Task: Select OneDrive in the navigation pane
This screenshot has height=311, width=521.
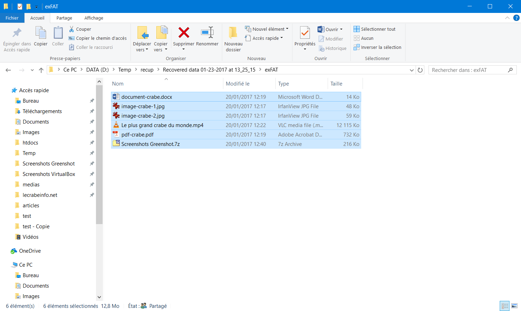Action: point(30,251)
